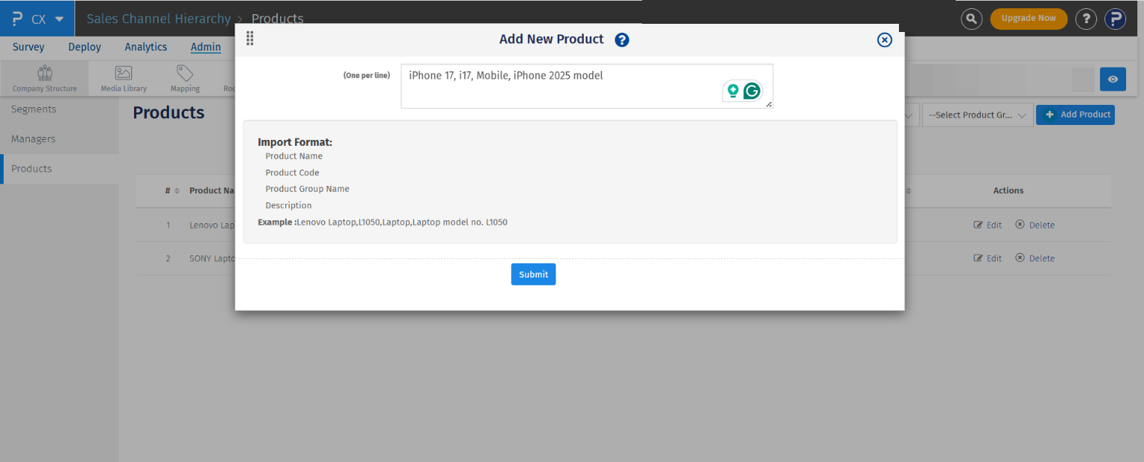Screen dimensions: 1144x462
Task: Open the Select Product Group dropdown
Action: pos(977,115)
